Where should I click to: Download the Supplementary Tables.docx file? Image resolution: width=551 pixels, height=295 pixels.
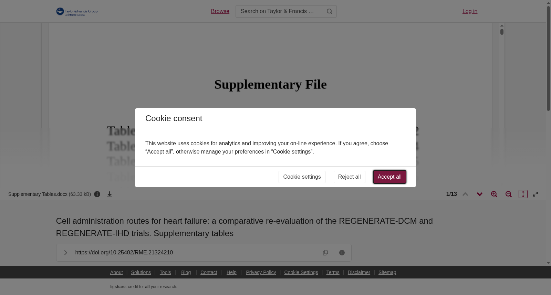[x=110, y=194]
